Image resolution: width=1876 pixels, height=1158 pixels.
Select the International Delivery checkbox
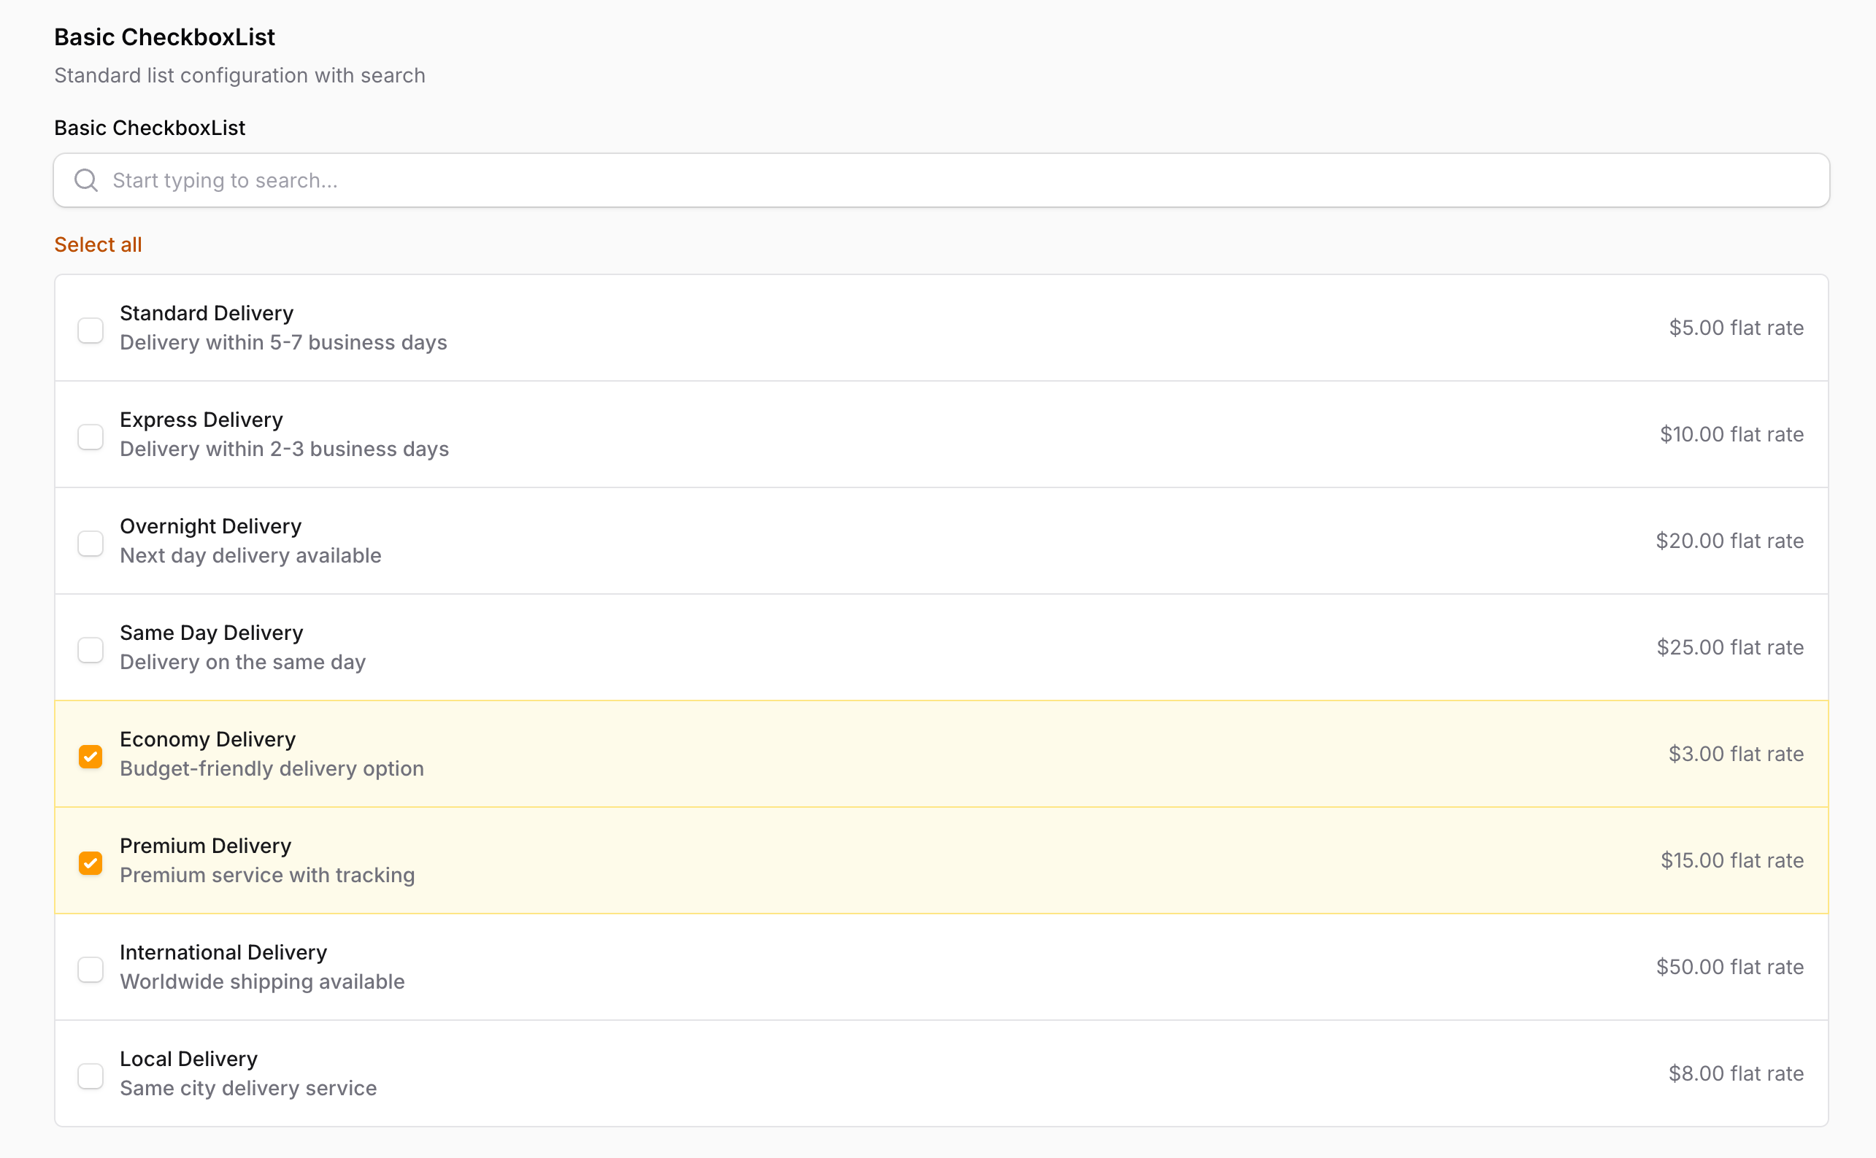pos(91,969)
